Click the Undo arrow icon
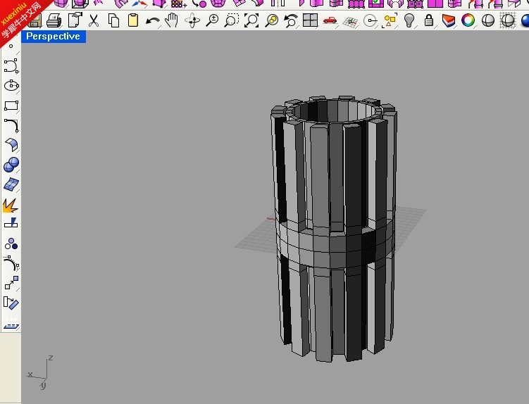 [152, 21]
